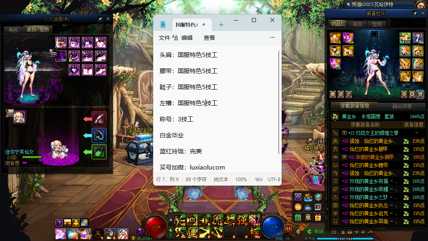The image size is (428, 241).
Task: Open the 文件 menu in Notepad
Action: pos(164,37)
